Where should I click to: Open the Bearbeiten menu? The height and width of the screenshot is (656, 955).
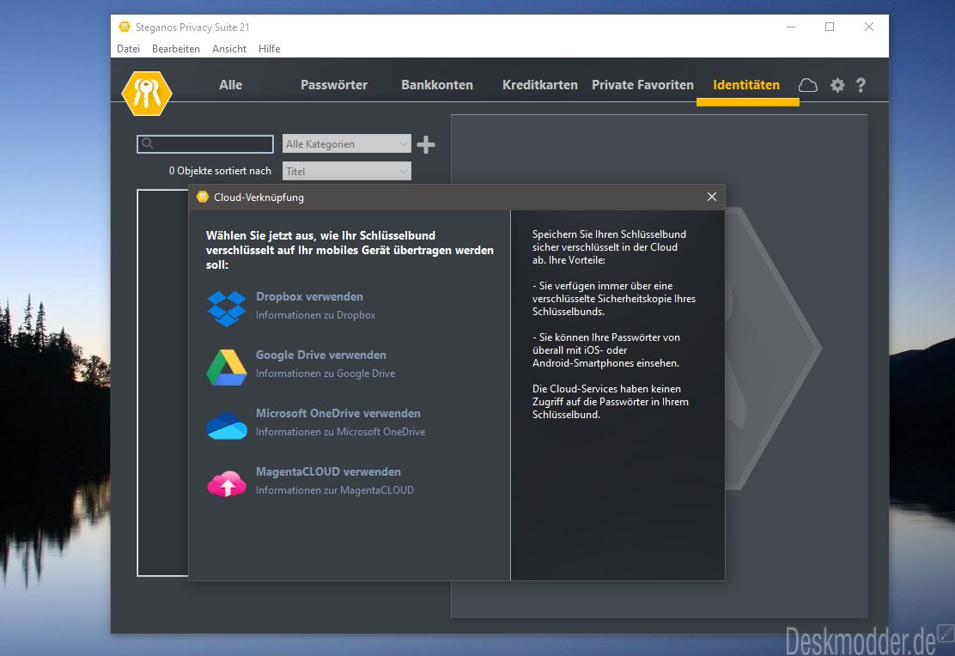pos(176,49)
